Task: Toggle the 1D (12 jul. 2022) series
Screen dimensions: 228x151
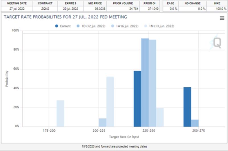Action: click(x=91, y=26)
